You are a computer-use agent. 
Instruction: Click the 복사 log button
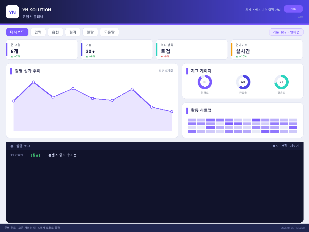(276, 146)
